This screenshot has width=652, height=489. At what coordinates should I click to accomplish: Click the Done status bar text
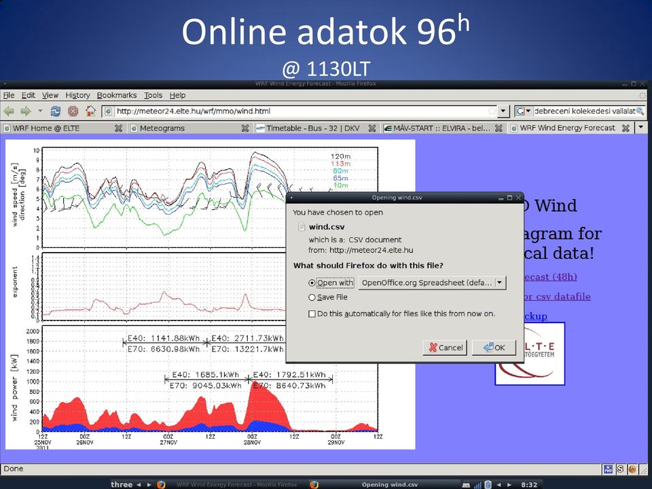point(14,469)
